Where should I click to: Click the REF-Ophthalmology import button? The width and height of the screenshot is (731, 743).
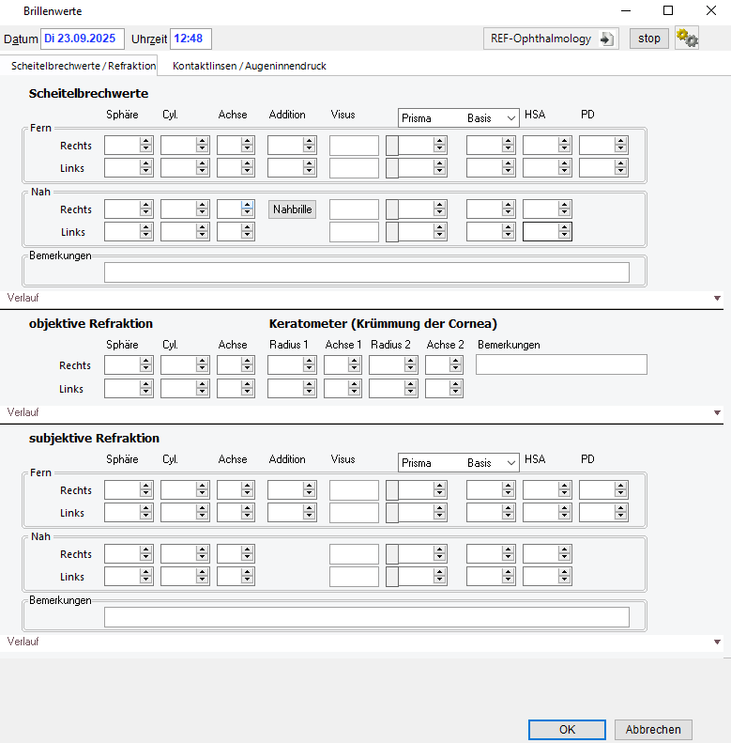[551, 39]
